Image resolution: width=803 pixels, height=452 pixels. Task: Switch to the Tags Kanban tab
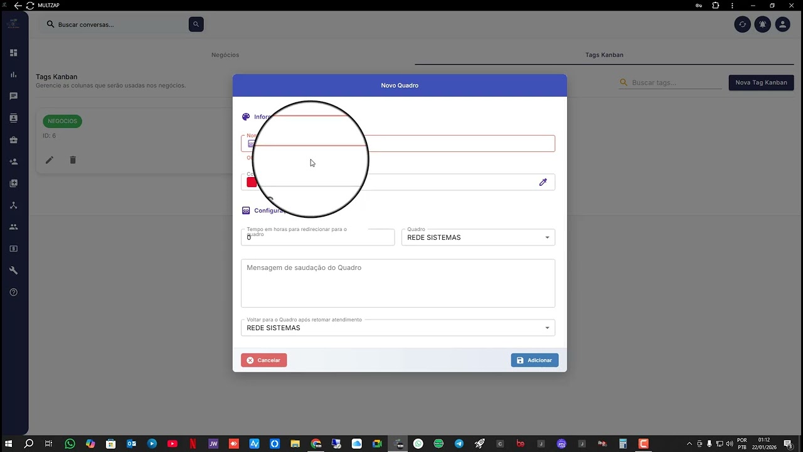tap(604, 55)
